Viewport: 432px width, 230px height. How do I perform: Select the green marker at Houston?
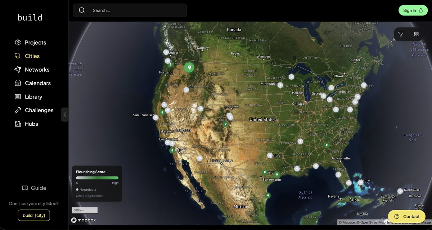click(277, 175)
